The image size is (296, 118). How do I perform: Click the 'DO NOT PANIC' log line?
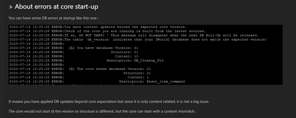coord(134,35)
